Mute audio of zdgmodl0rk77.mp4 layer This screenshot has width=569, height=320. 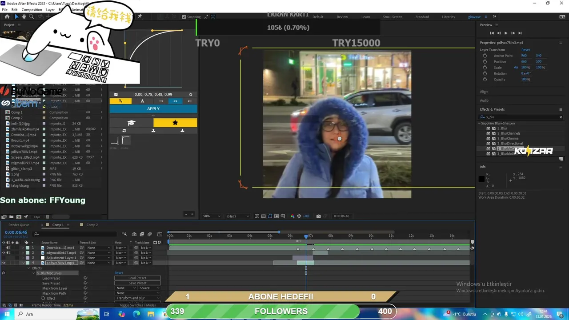click(8, 253)
